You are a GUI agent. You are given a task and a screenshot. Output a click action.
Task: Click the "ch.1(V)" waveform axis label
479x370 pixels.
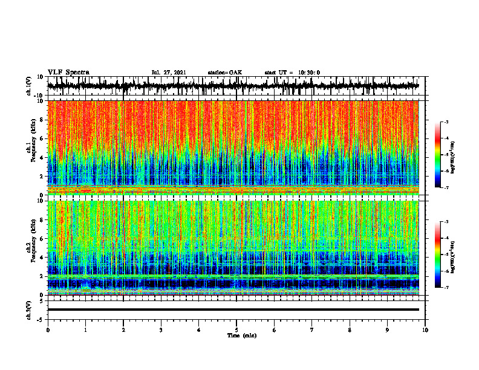point(29,86)
